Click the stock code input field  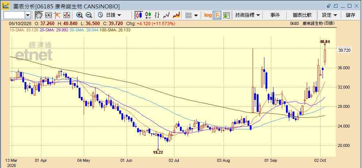[x=14, y=15]
